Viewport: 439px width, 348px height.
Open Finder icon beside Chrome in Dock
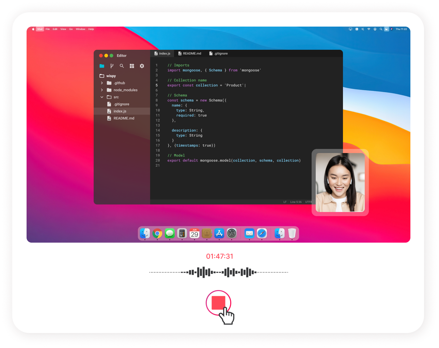(x=145, y=233)
